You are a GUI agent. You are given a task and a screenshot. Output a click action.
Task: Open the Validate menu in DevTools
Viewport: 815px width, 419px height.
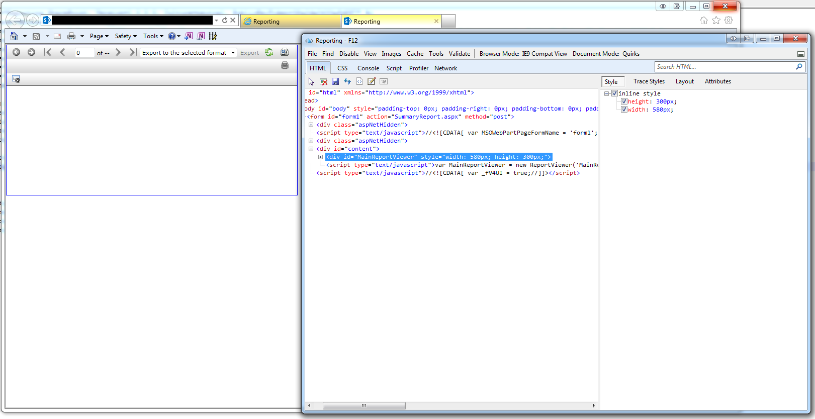pos(459,54)
